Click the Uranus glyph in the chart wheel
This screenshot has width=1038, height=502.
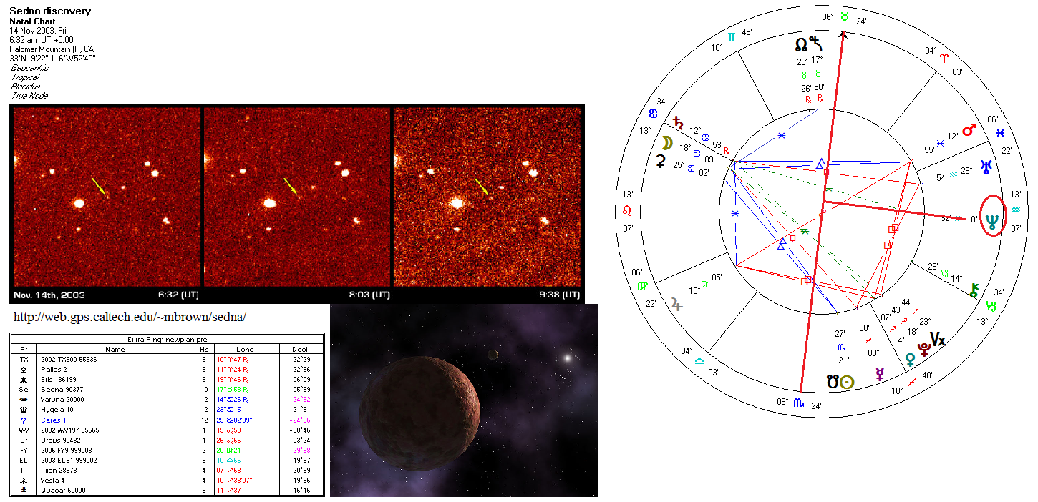point(987,167)
